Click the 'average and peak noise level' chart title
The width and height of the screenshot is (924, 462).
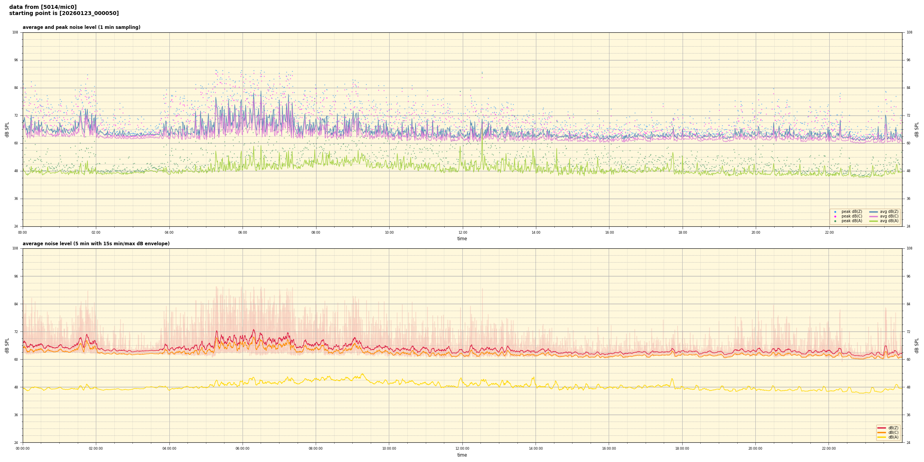(x=81, y=27)
